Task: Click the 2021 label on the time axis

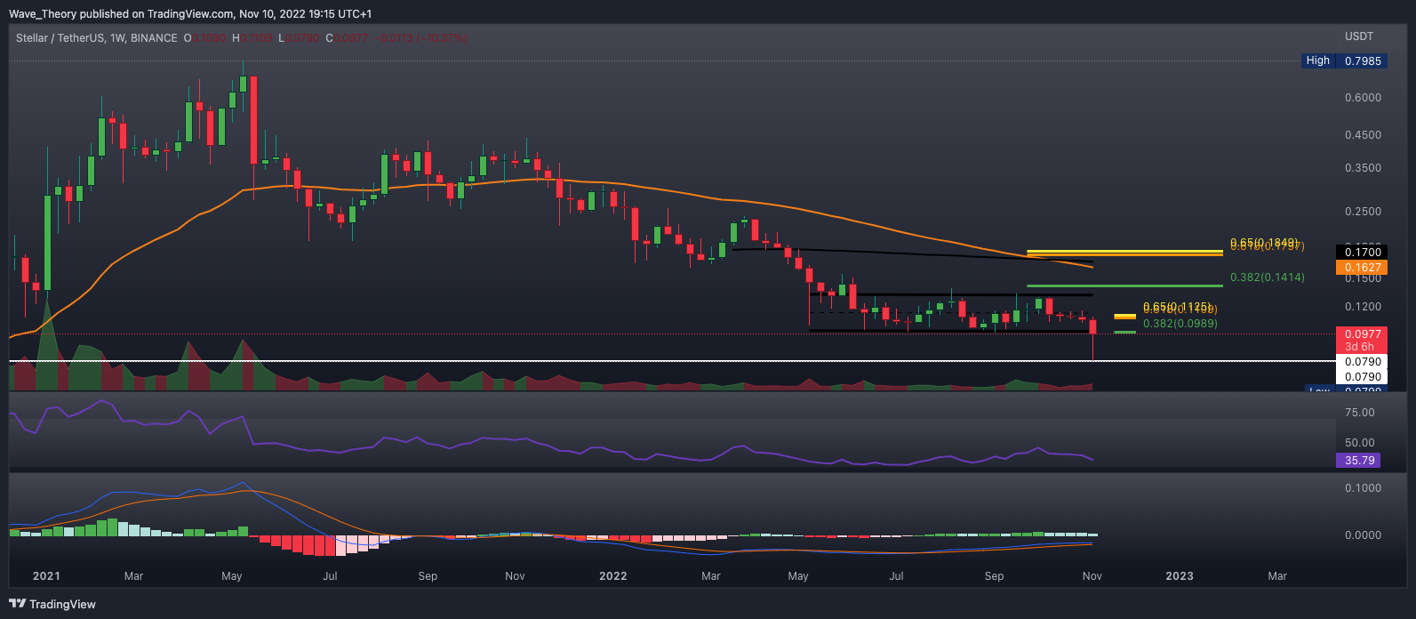Action: coord(46,576)
